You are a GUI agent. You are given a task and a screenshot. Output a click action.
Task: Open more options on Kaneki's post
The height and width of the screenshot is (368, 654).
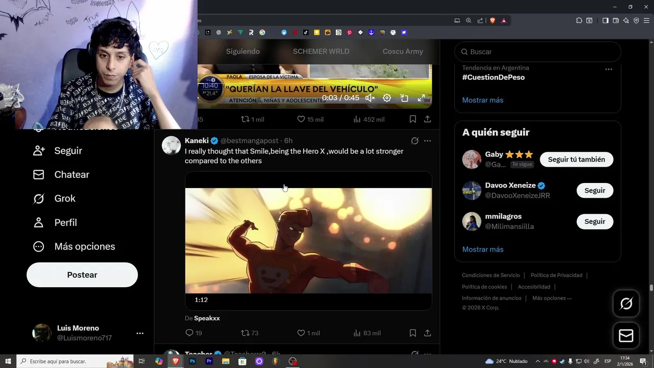click(x=428, y=141)
